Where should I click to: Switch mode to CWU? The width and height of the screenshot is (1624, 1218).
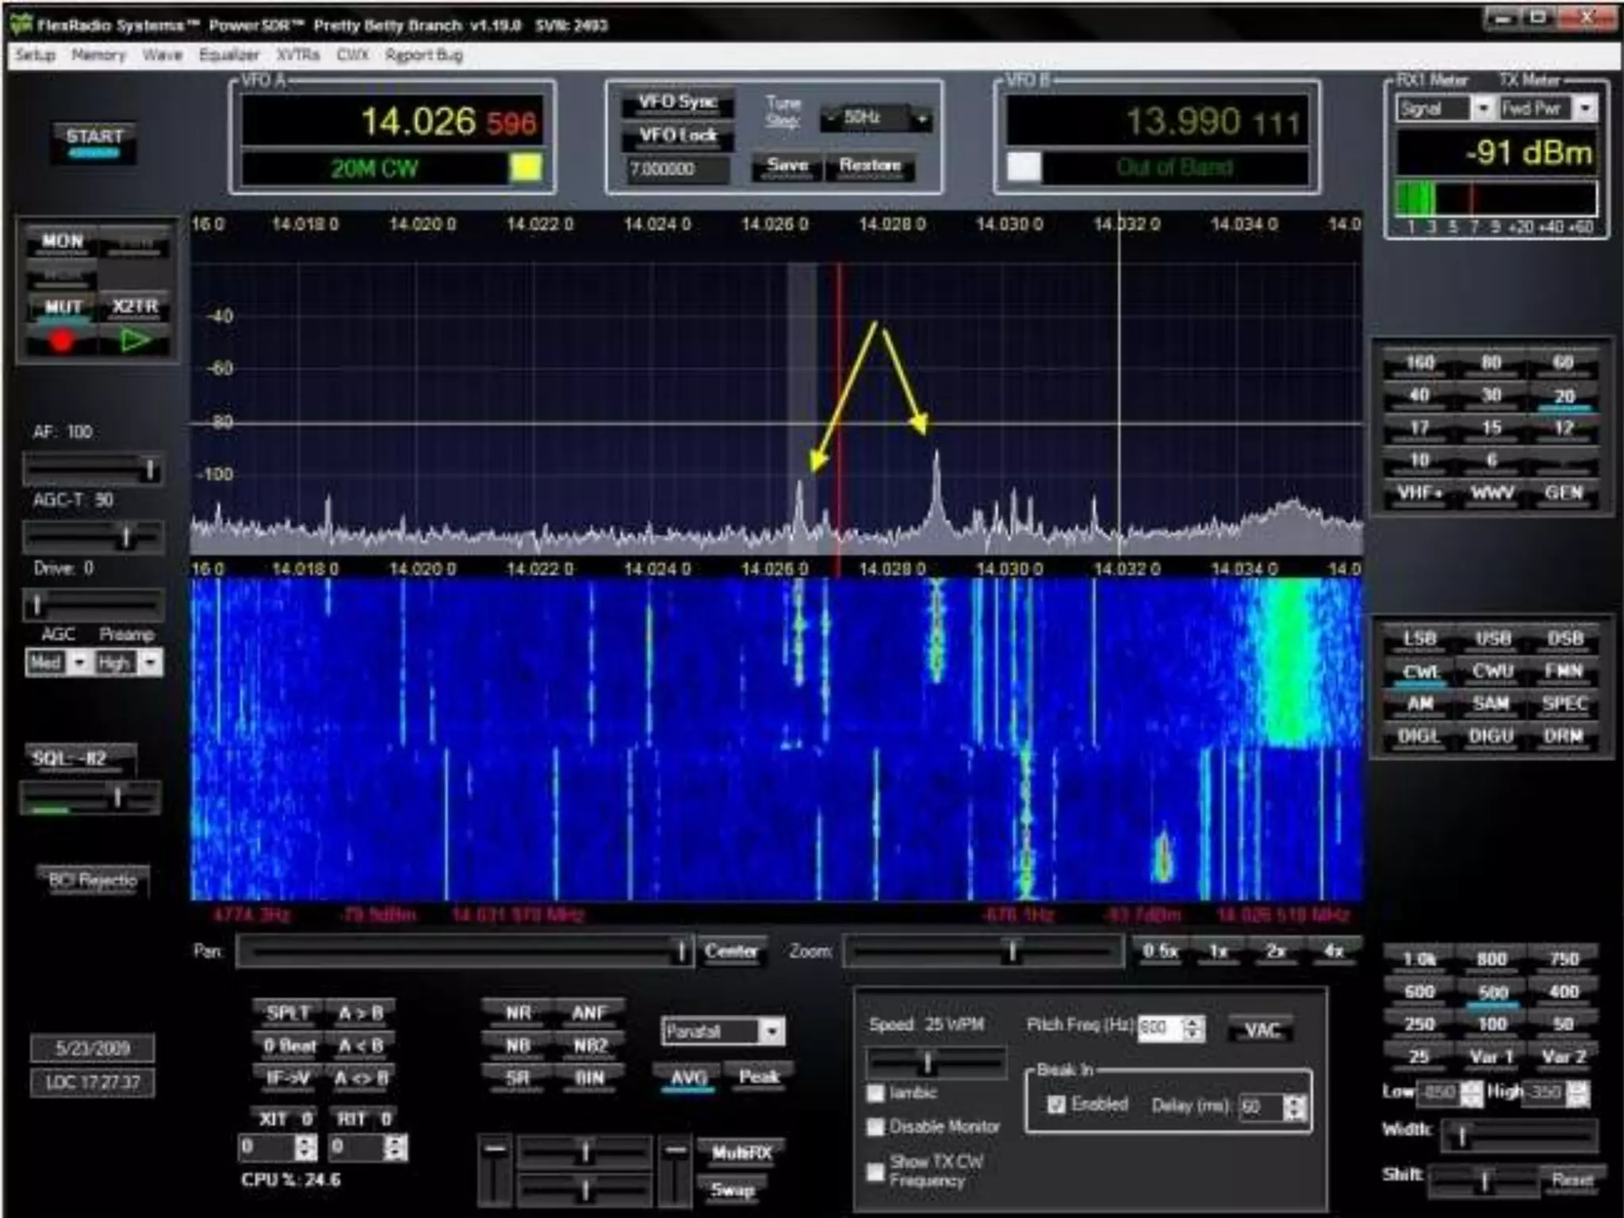[x=1492, y=672]
